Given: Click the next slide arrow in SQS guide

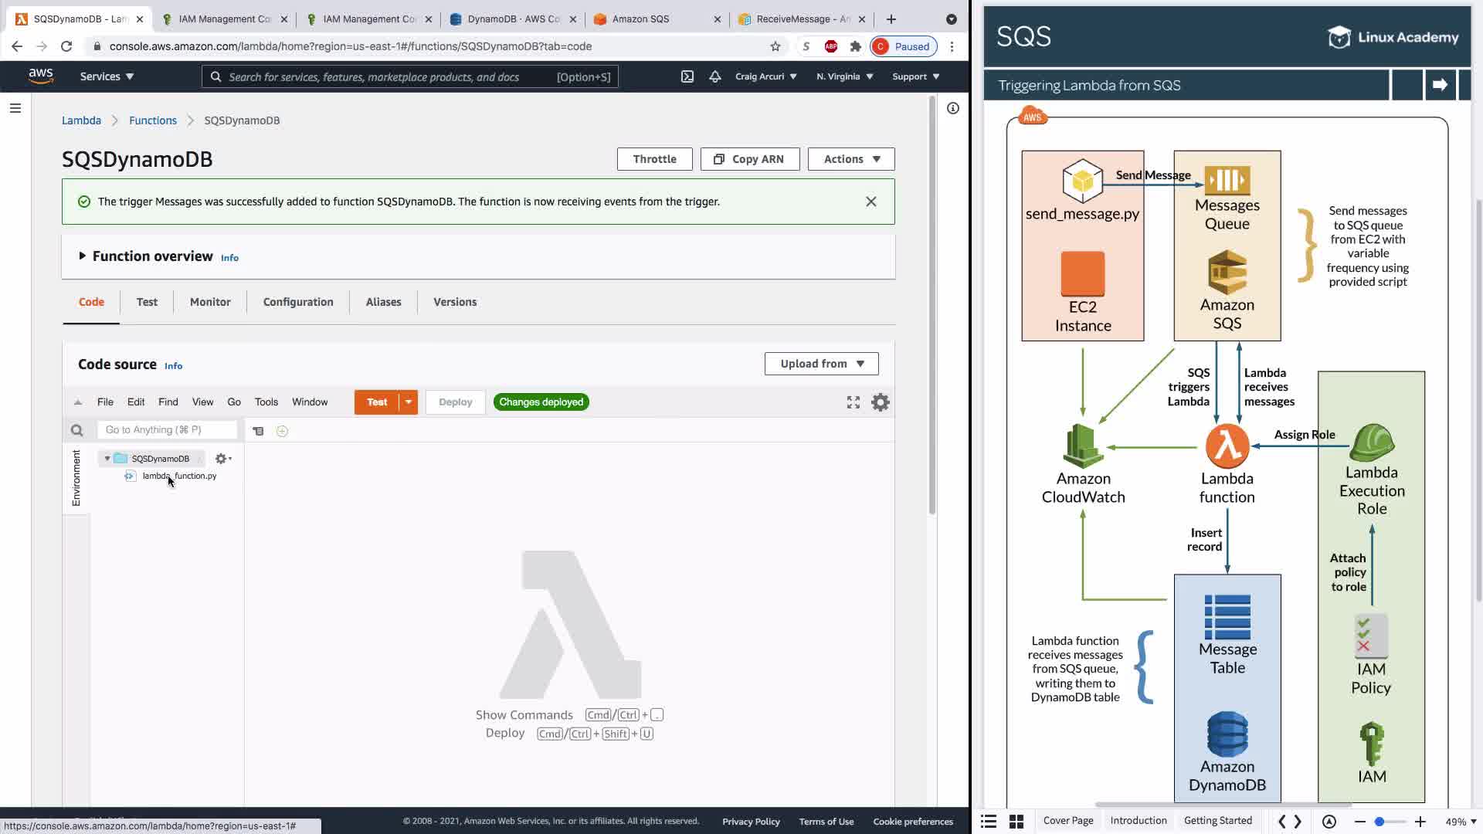Looking at the screenshot, I should 1439,85.
